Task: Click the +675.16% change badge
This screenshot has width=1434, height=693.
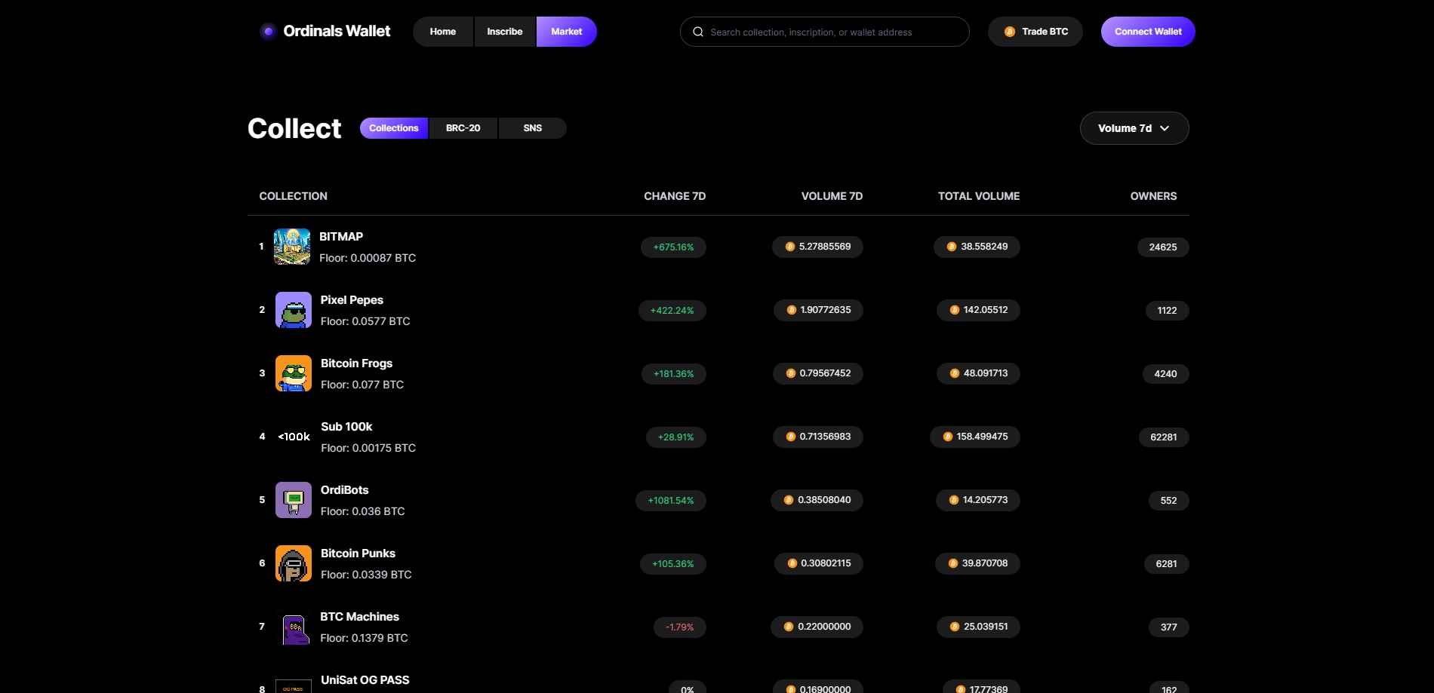Action: (673, 247)
